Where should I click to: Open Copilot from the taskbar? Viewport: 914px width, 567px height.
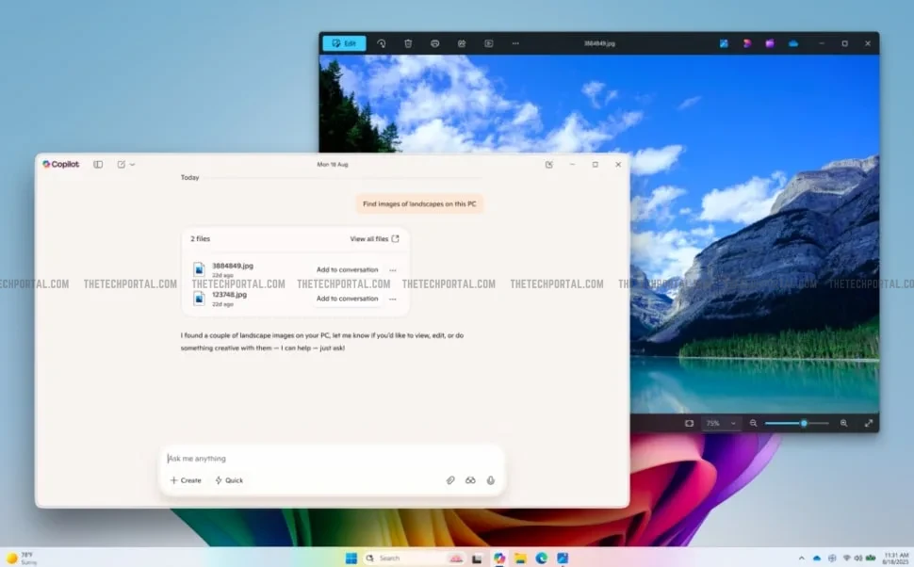tap(499, 559)
